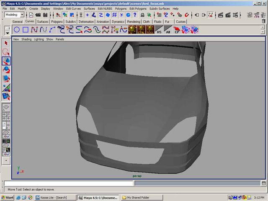Viewport: 268px width, 201px height.
Task: Click the NURBS circle shelf icon
Action: pos(17,30)
